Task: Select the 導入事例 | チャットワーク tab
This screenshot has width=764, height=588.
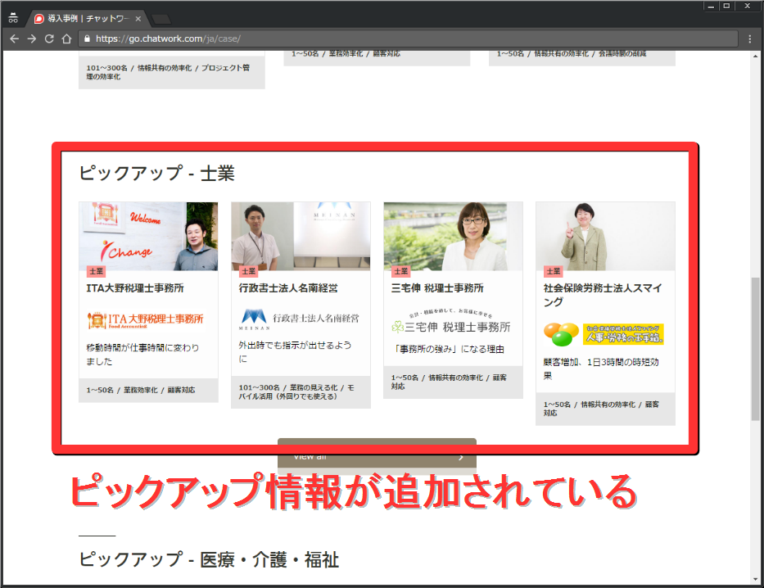Action: pyautogui.click(x=88, y=19)
